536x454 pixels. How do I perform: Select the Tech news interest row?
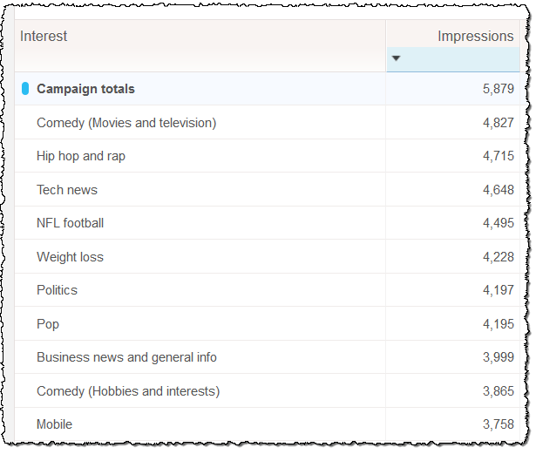click(x=67, y=190)
